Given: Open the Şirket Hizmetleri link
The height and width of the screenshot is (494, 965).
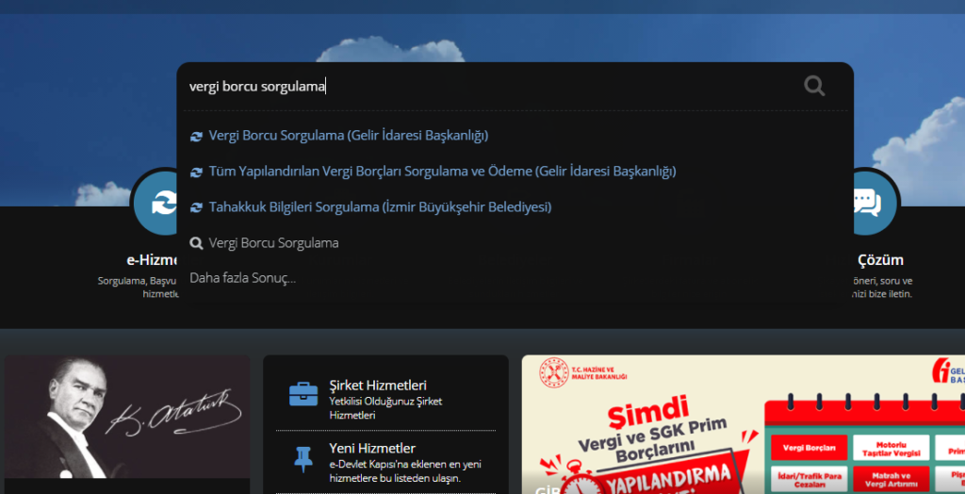Looking at the screenshot, I should point(378,386).
